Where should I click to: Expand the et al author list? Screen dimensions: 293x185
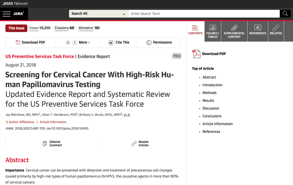click(x=127, y=115)
